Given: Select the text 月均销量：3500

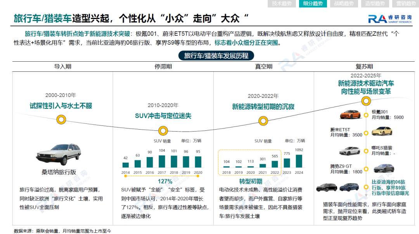Looking at the screenshot, I should pyautogui.click(x=346, y=135).
